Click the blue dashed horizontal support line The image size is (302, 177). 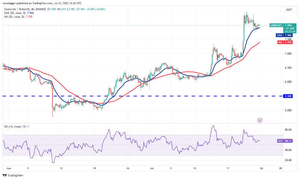[x=125, y=96]
